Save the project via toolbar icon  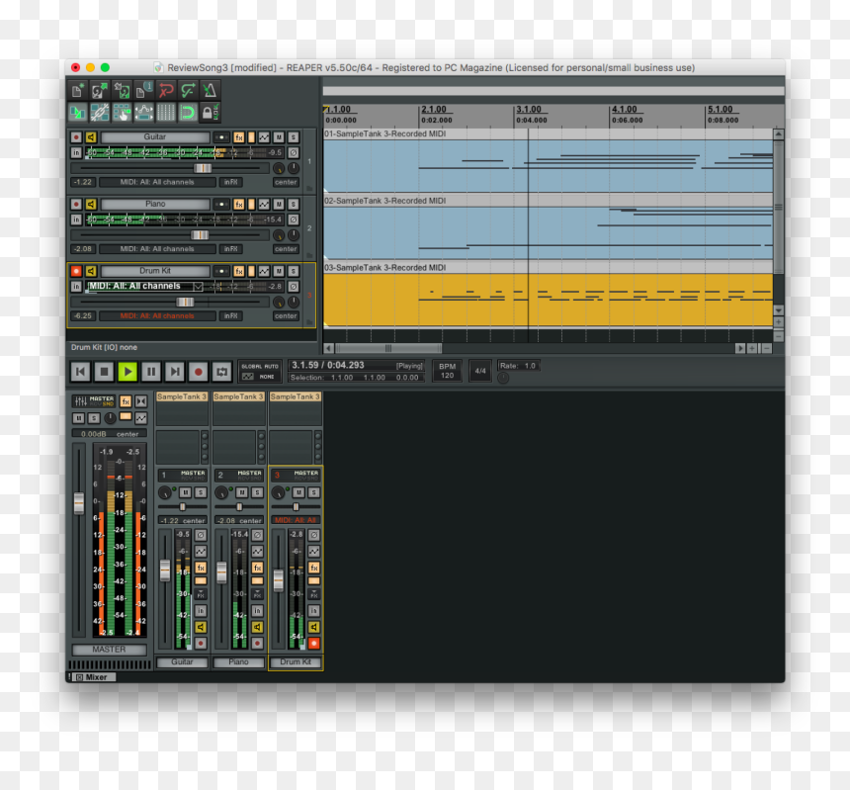click(122, 90)
